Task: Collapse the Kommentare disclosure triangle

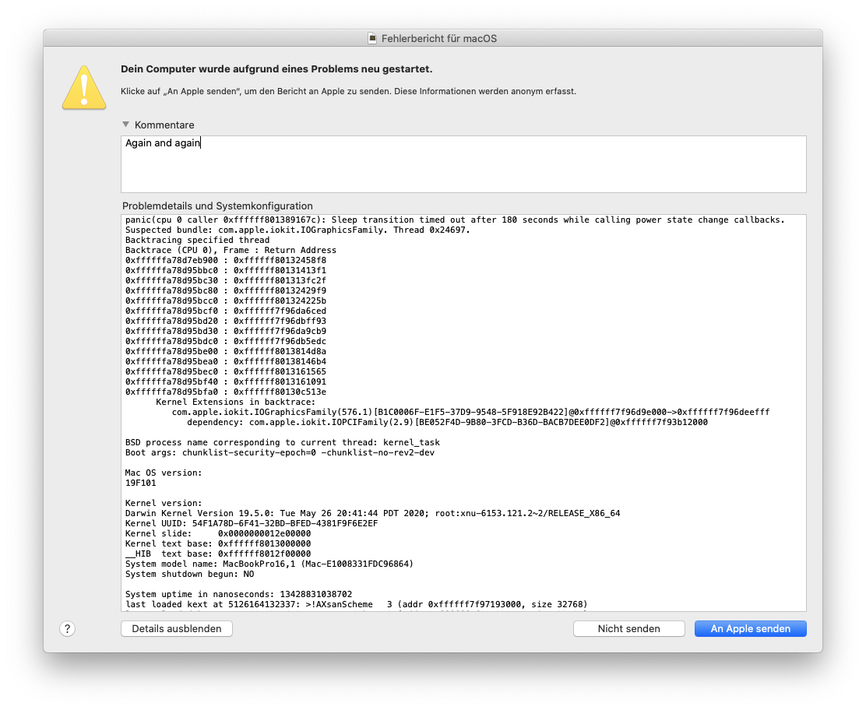Action: tap(126, 125)
